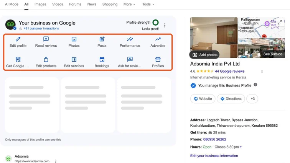Click 'Internet marketing service in Kerala' text
Image resolution: width=290 pixels, height=163 pixels.
pyautogui.click(x=218, y=77)
